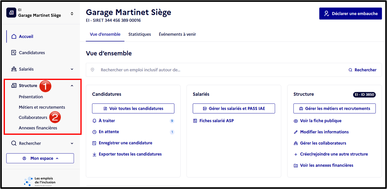The height and width of the screenshot is (189, 387).
Task: Click the Candidatures icon in the sidebar
Action: pyautogui.click(x=14, y=53)
